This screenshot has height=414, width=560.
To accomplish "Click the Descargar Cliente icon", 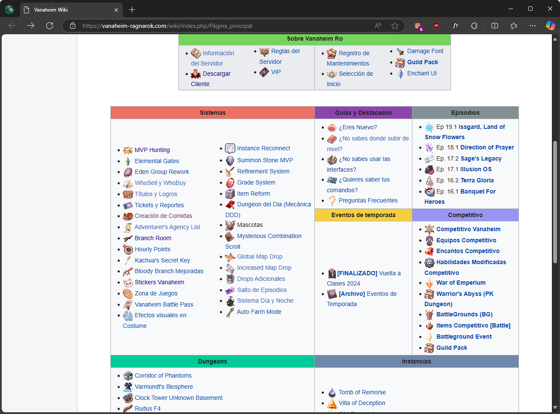I will coord(196,74).
